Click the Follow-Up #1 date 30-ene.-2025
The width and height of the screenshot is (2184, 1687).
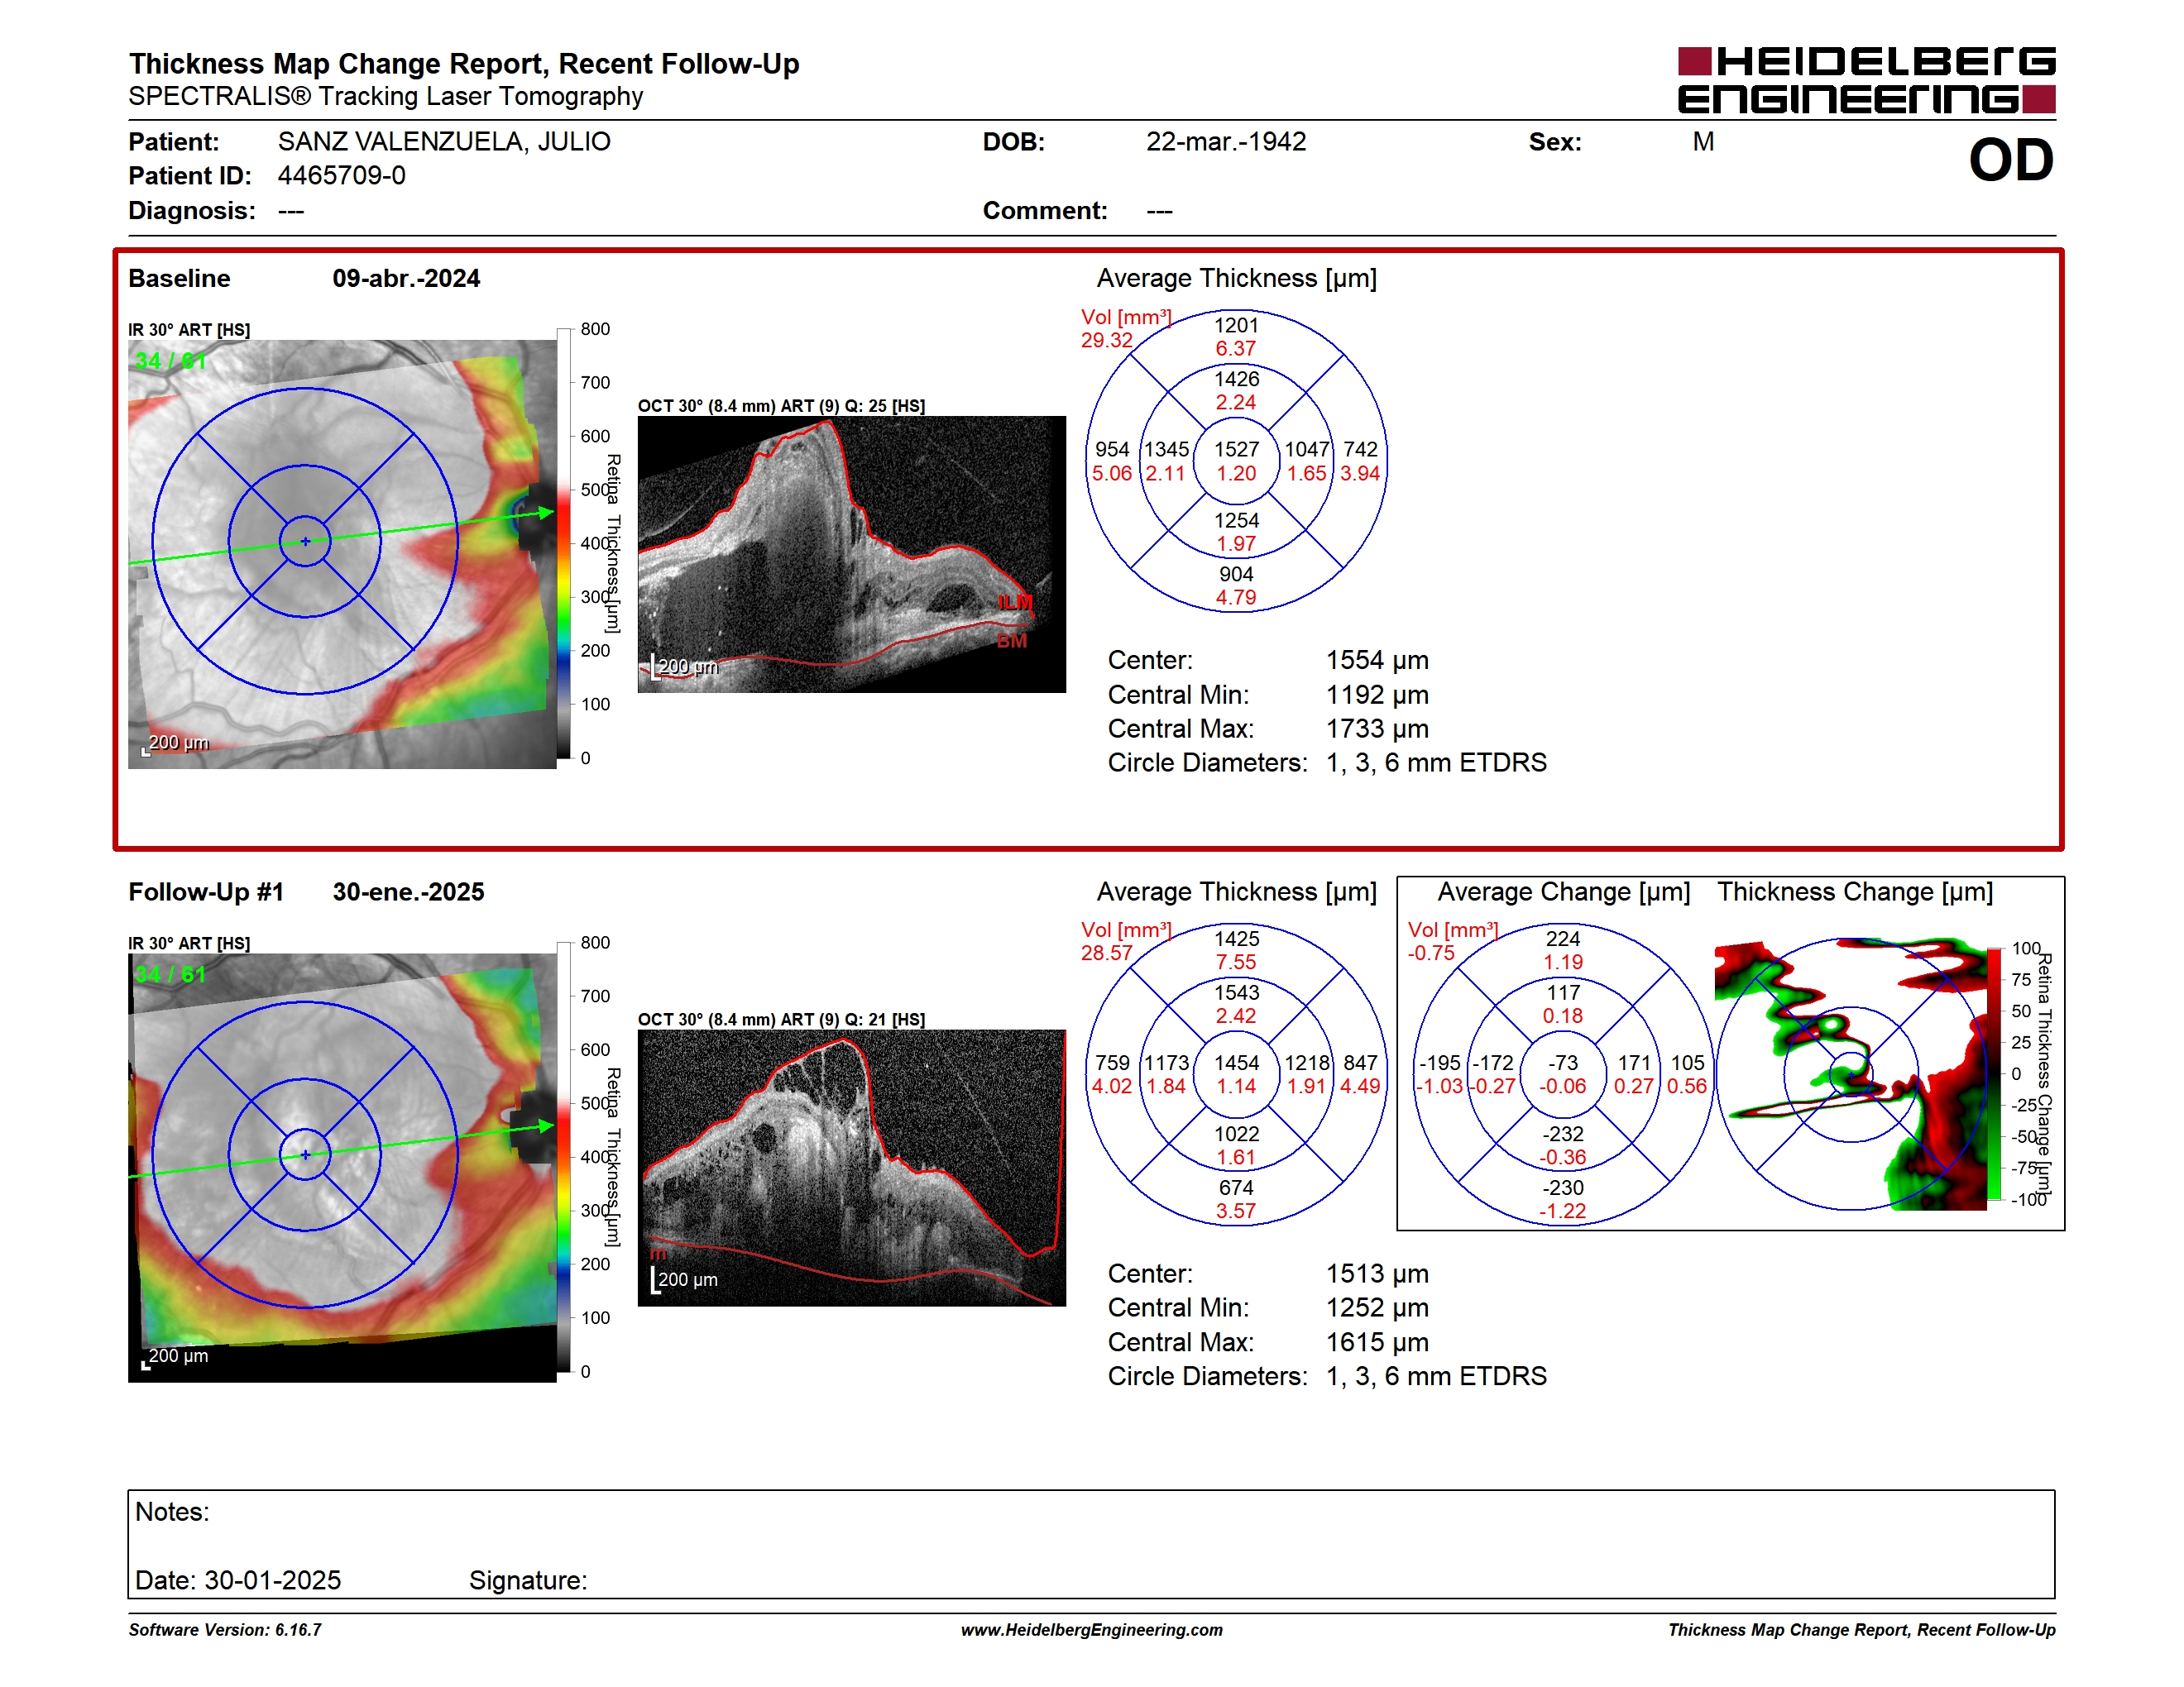coord(408,892)
